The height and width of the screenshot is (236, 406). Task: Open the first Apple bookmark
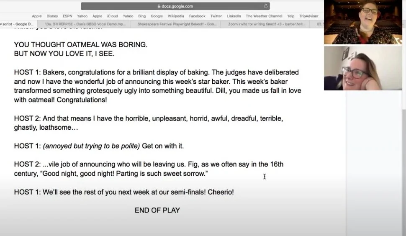click(37, 16)
